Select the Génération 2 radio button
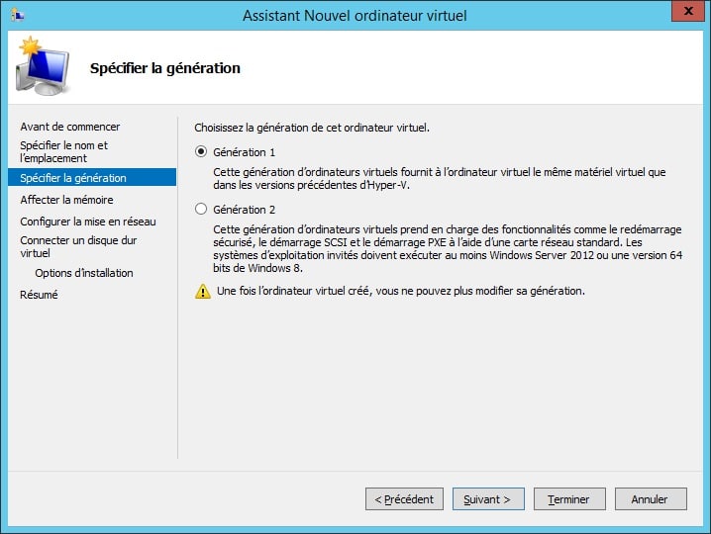Image resolution: width=711 pixels, height=534 pixels. pos(201,210)
